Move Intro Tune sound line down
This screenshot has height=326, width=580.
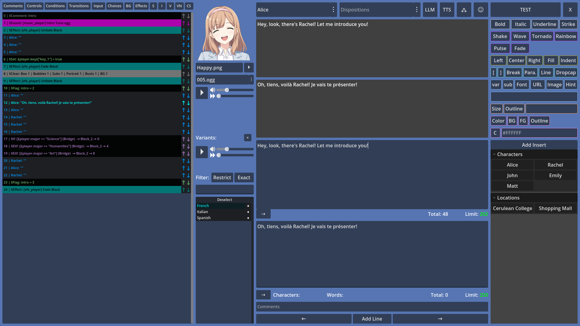pyautogui.click(x=188, y=23)
